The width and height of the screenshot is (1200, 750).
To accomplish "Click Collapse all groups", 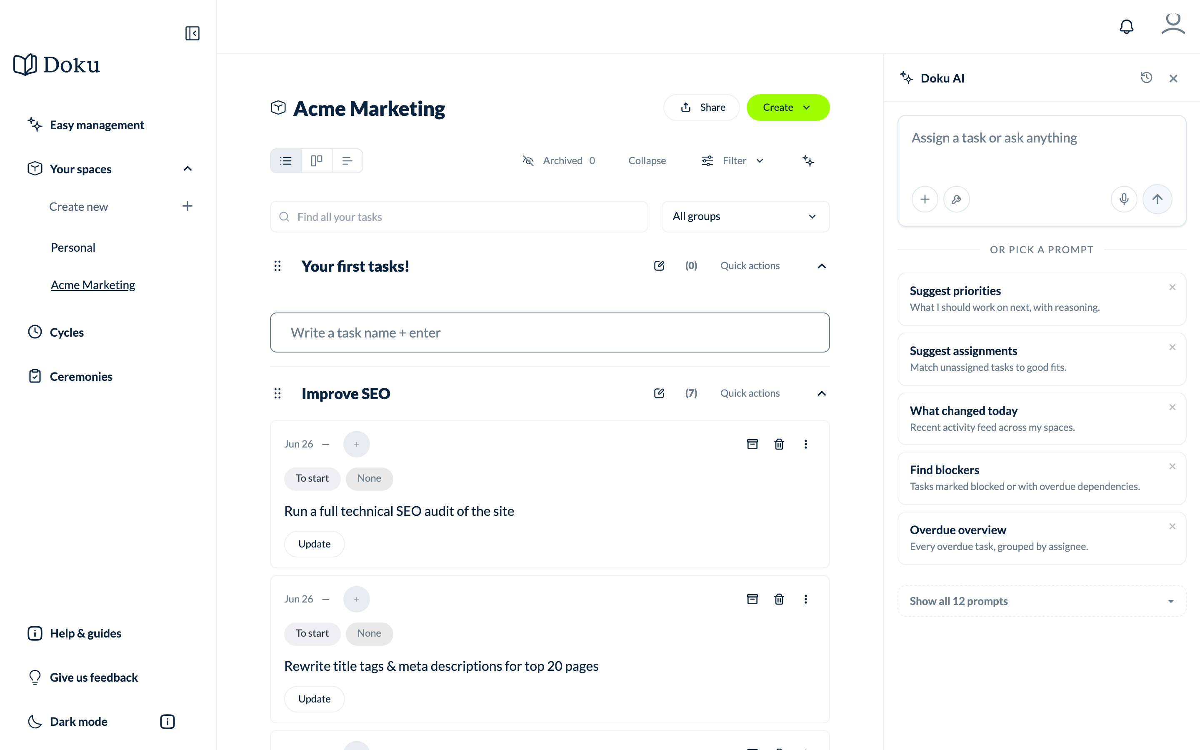I will click(x=647, y=161).
